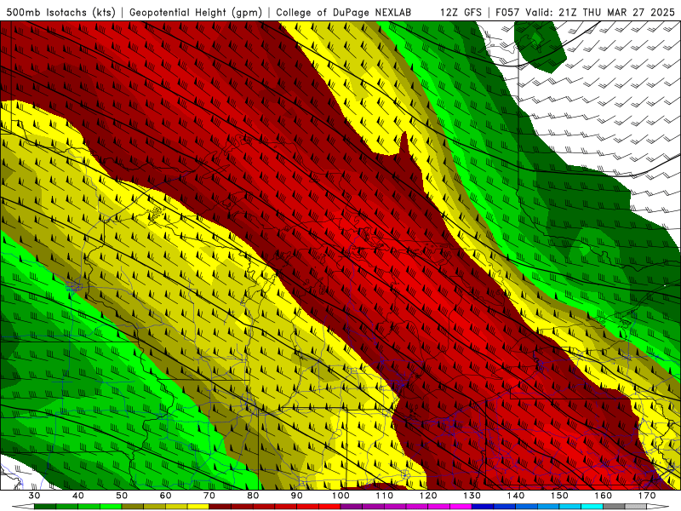
Task: Click the legend value 80
Action: click(253, 496)
